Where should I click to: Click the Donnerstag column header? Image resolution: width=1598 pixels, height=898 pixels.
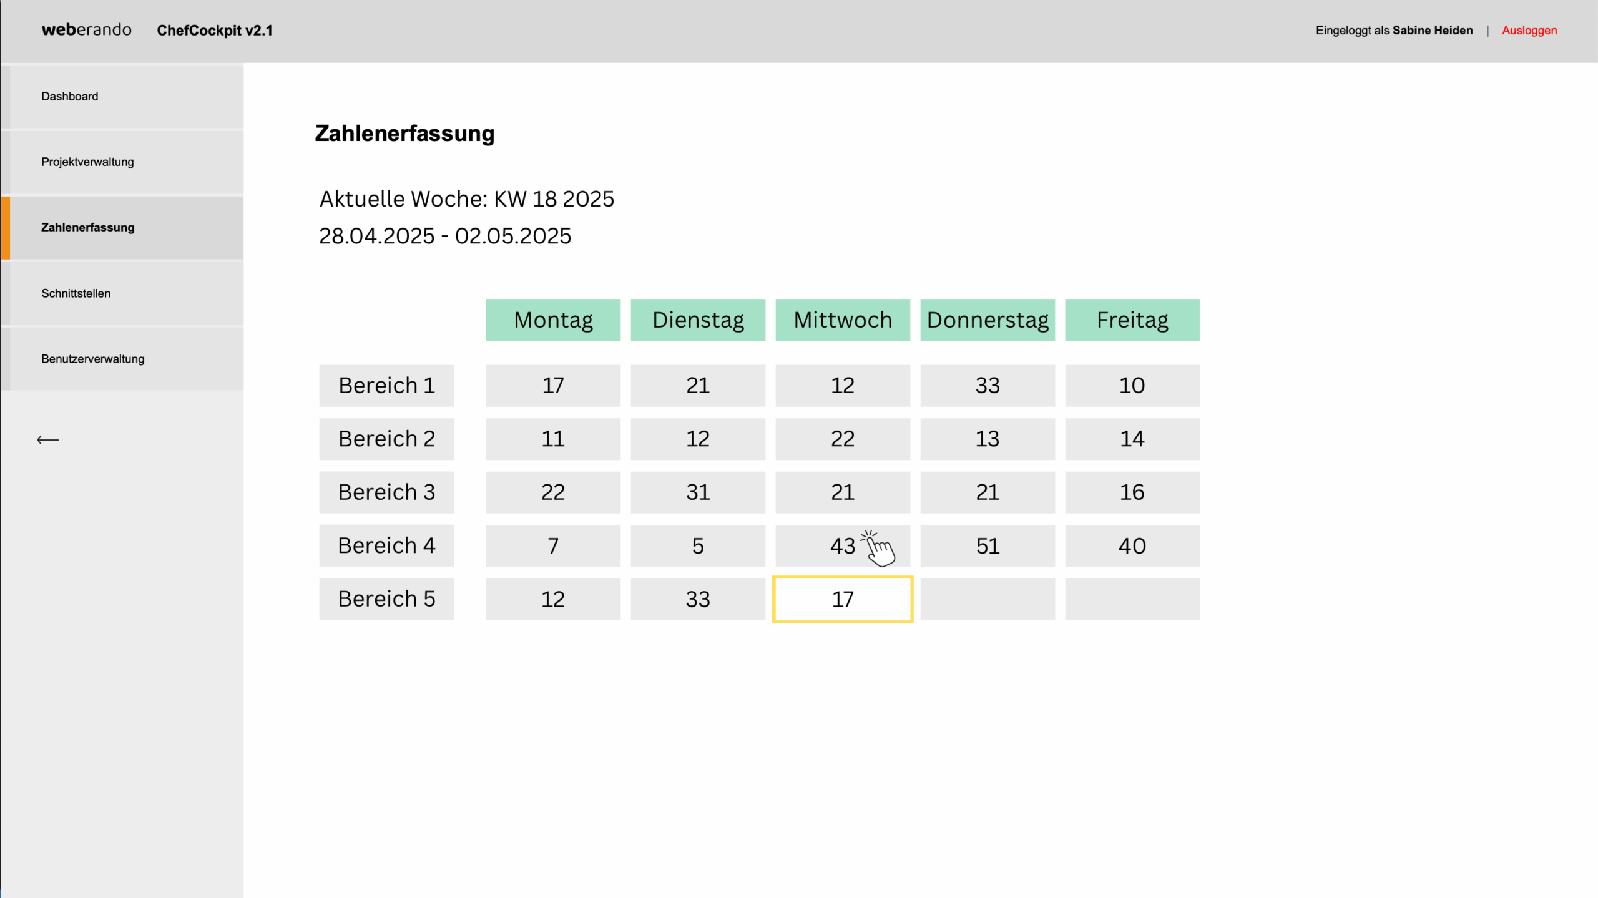pyautogui.click(x=988, y=320)
